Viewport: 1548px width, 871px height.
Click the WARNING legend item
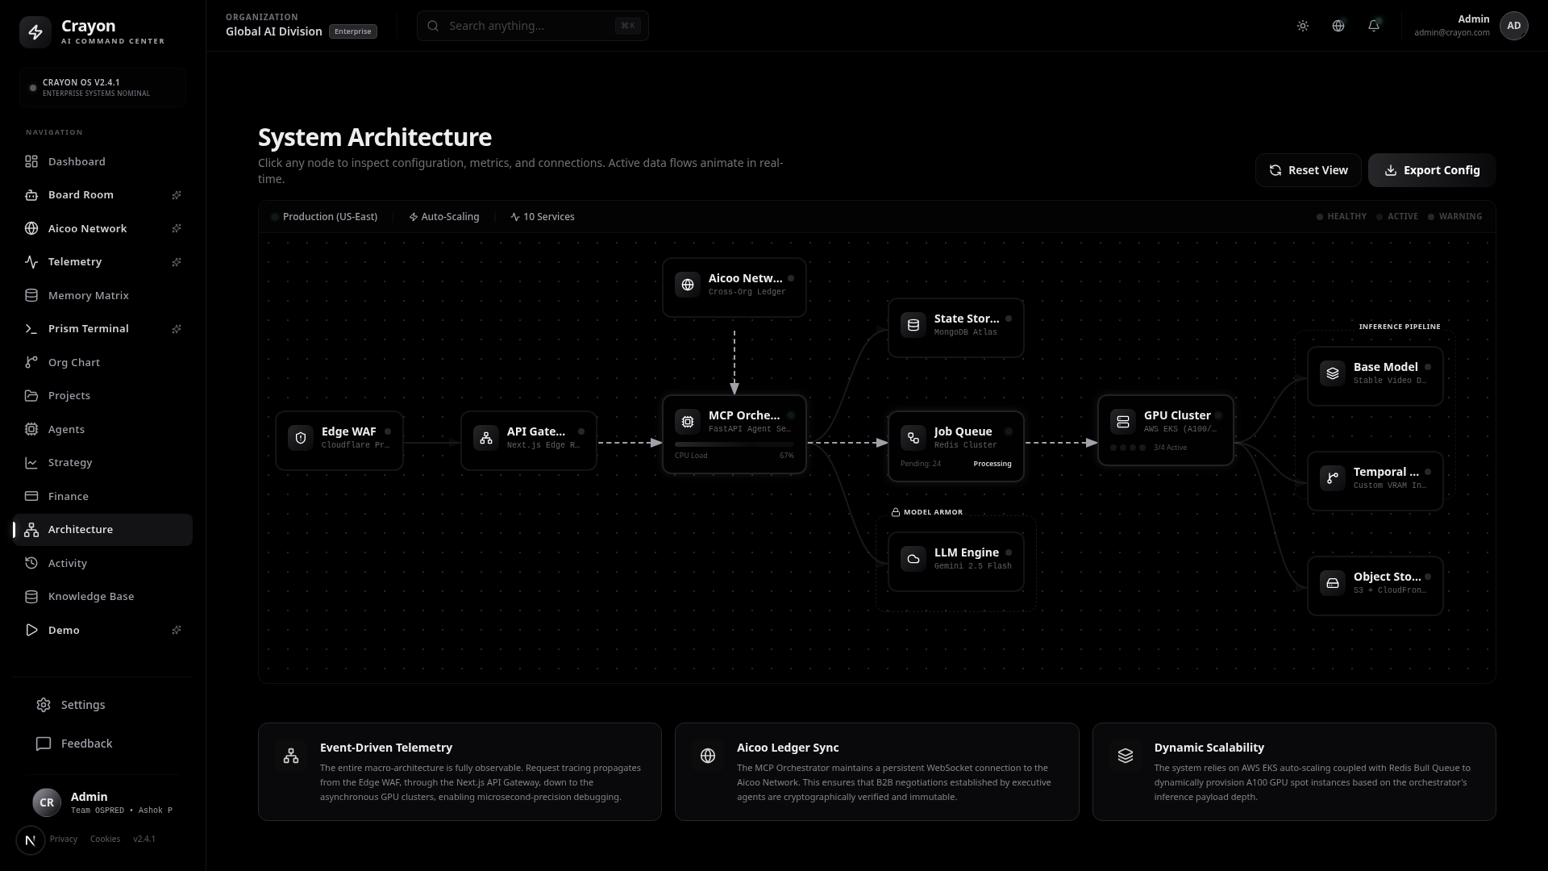pos(1455,217)
